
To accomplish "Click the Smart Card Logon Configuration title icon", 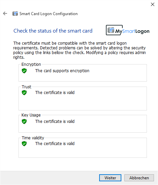I will click(x=15, y=14).
